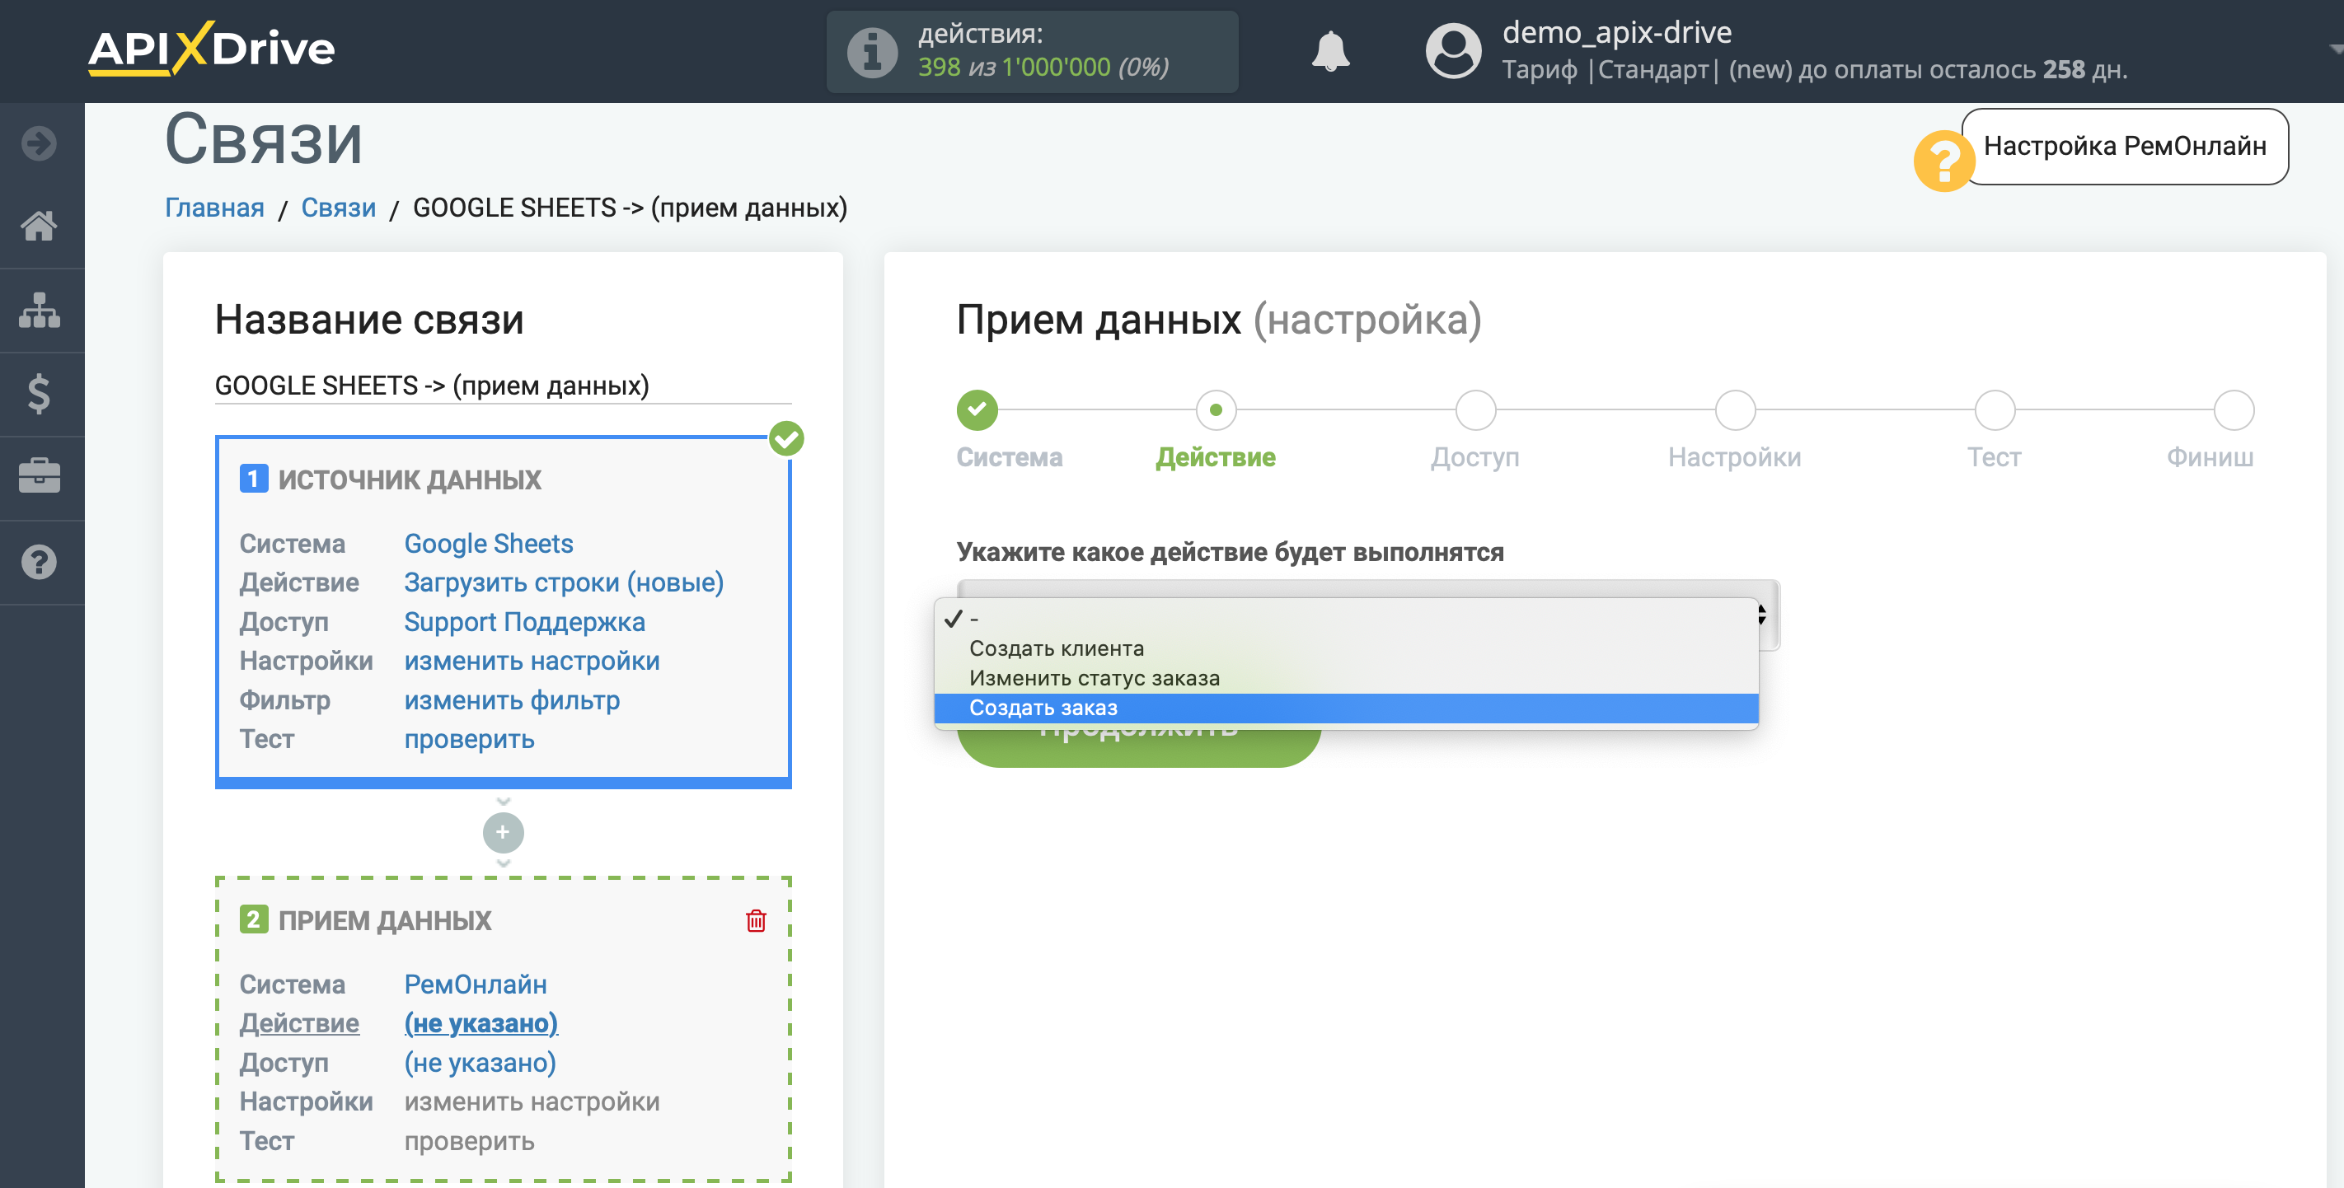Edit the connection name field
Screen dimensions: 2344x1188
502,386
